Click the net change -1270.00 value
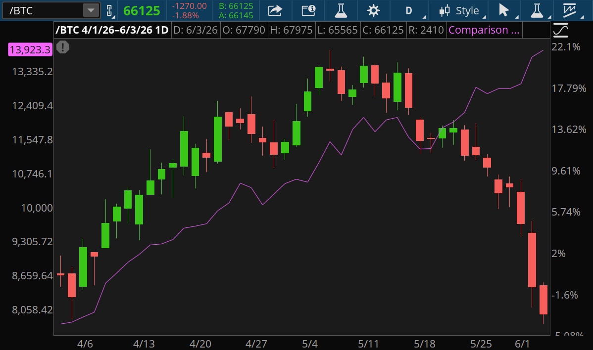This screenshot has height=350, width=593. click(x=189, y=6)
